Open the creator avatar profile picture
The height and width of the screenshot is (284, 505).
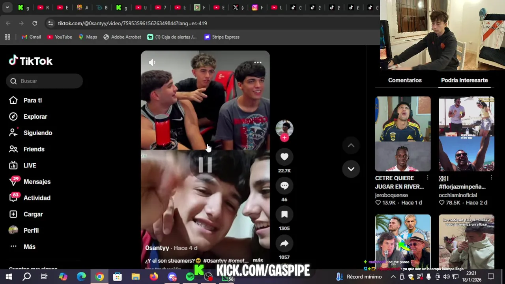[x=284, y=128]
